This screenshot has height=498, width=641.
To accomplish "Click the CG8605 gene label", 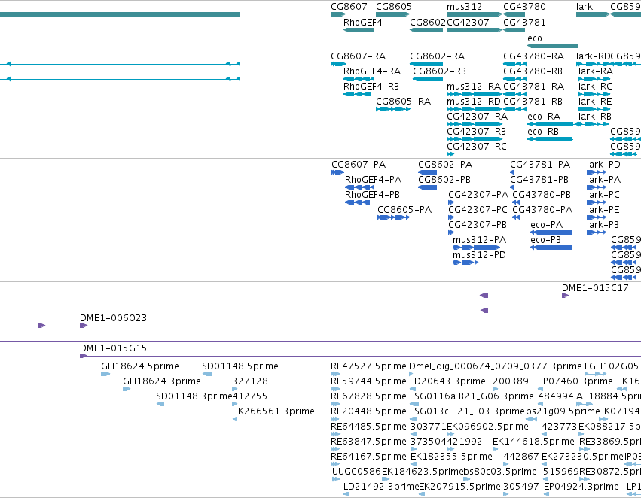I will [394, 7].
